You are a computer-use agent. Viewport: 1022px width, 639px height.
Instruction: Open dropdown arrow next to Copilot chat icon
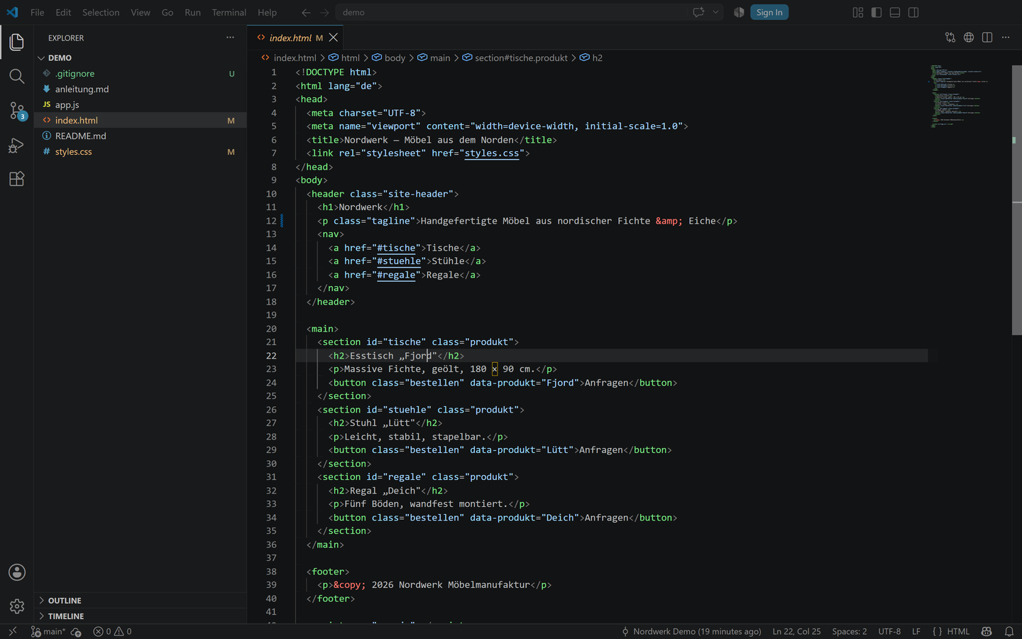pos(715,12)
